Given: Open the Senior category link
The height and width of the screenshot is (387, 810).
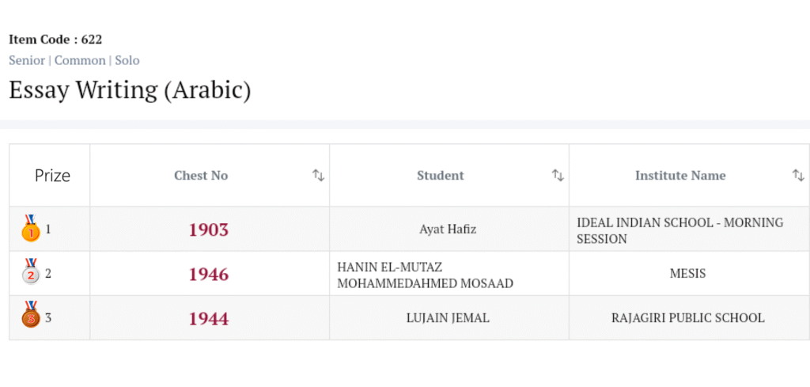Looking at the screenshot, I should (26, 60).
